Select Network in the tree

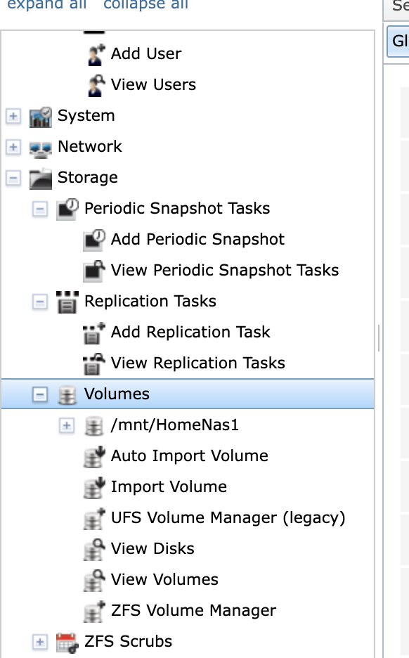tap(90, 146)
